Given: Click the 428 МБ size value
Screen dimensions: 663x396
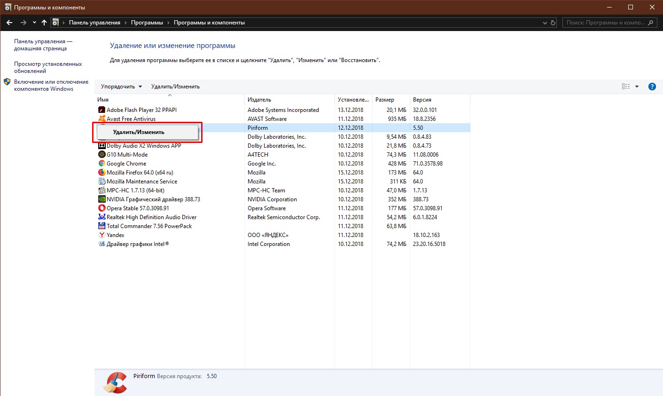Looking at the screenshot, I should coord(397,164).
